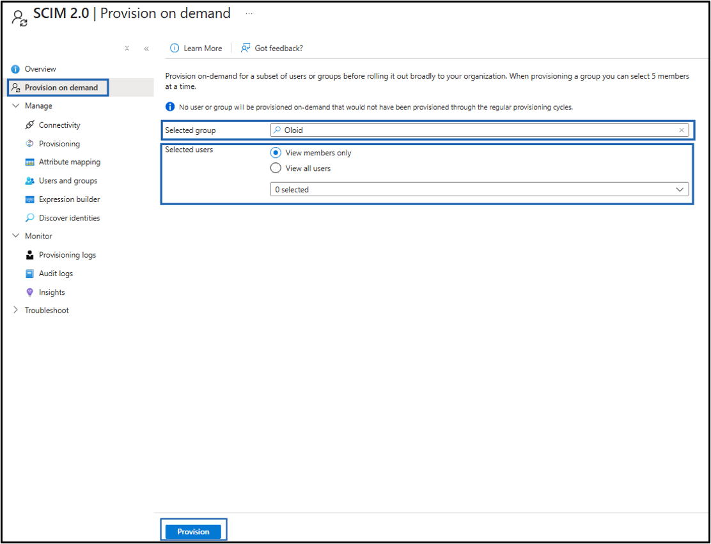Screen dimensions: 711x544
Task: Click the Selected group label text
Action: (x=191, y=130)
